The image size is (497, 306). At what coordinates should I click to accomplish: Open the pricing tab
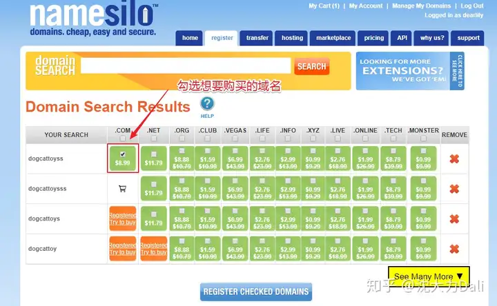(373, 38)
